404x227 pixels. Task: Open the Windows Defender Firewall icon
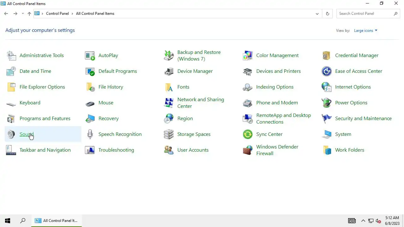pos(248,150)
